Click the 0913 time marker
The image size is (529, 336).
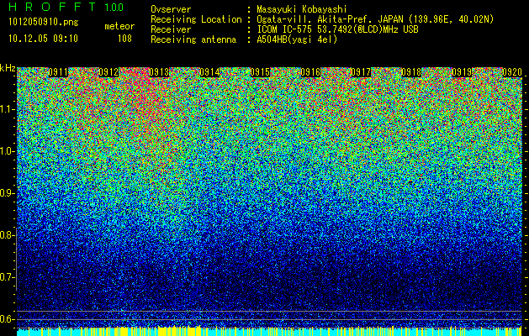click(x=159, y=72)
